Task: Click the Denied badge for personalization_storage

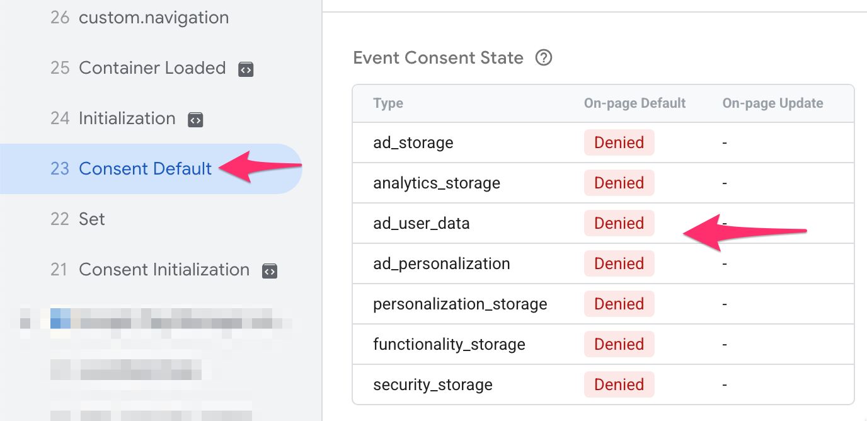Action: tap(619, 304)
